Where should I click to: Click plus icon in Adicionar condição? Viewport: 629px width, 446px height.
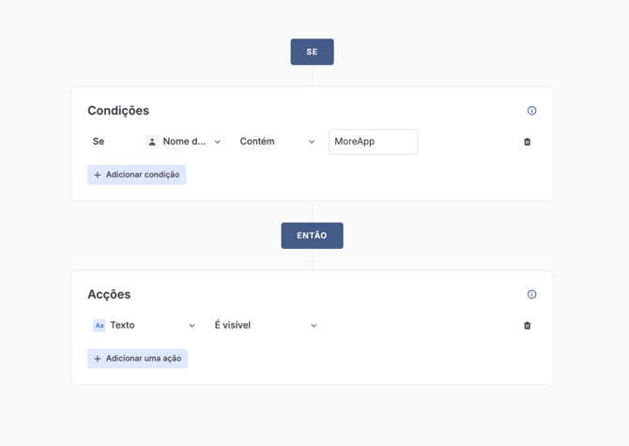point(98,175)
